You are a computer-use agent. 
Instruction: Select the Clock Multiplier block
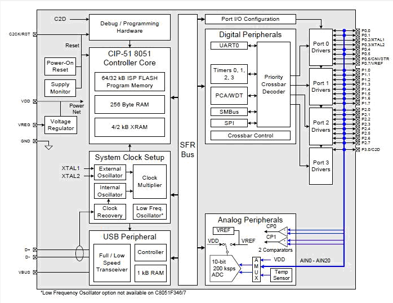pos(149,181)
